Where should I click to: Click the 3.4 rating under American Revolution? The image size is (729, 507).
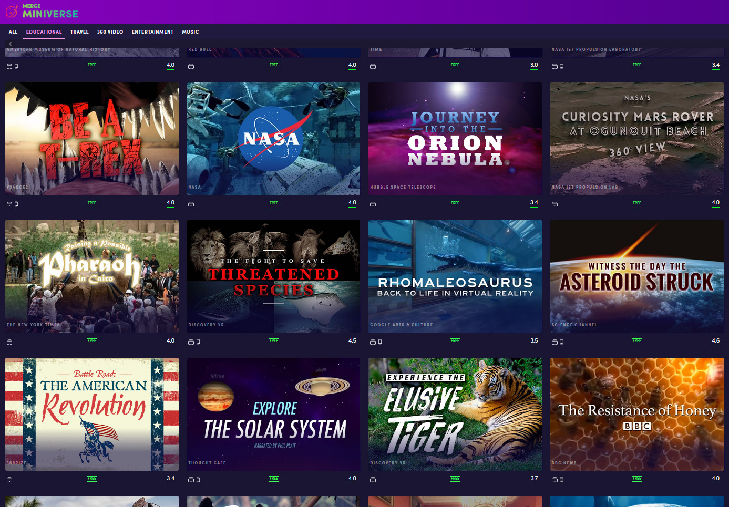tap(171, 479)
